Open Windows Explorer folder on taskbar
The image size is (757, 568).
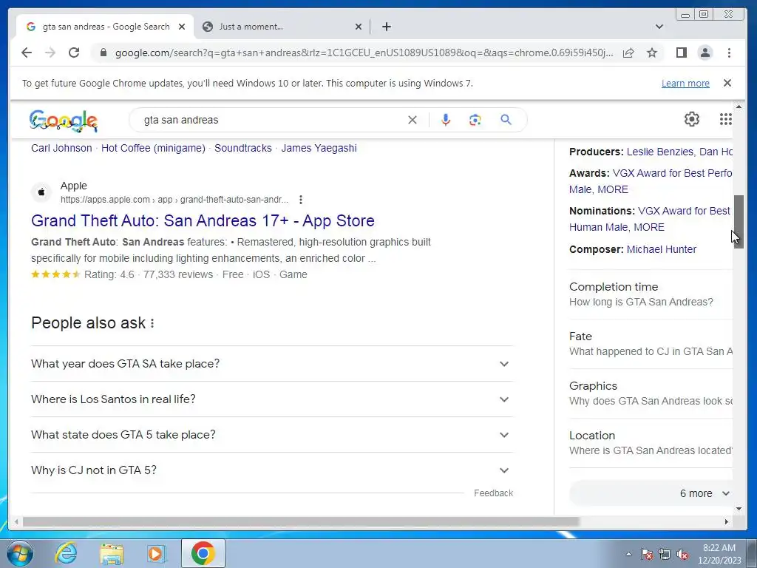click(112, 553)
